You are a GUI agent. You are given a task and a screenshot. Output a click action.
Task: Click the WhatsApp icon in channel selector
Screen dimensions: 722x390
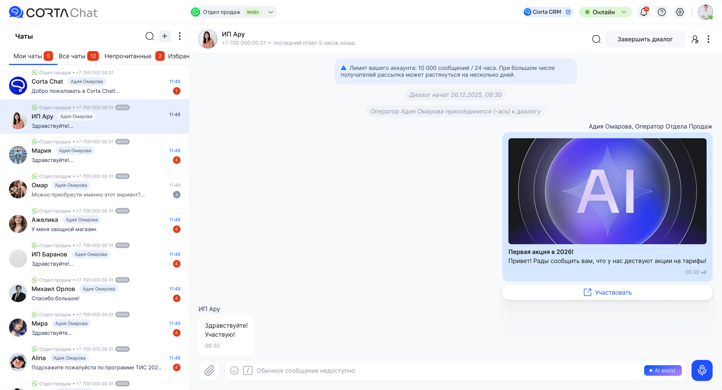pyautogui.click(x=196, y=12)
